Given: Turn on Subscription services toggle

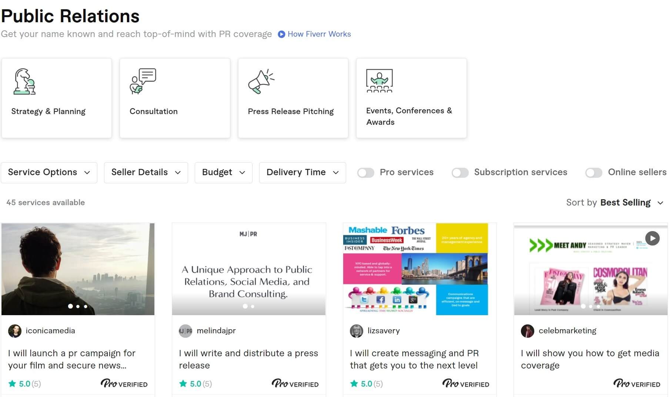Looking at the screenshot, I should [460, 173].
